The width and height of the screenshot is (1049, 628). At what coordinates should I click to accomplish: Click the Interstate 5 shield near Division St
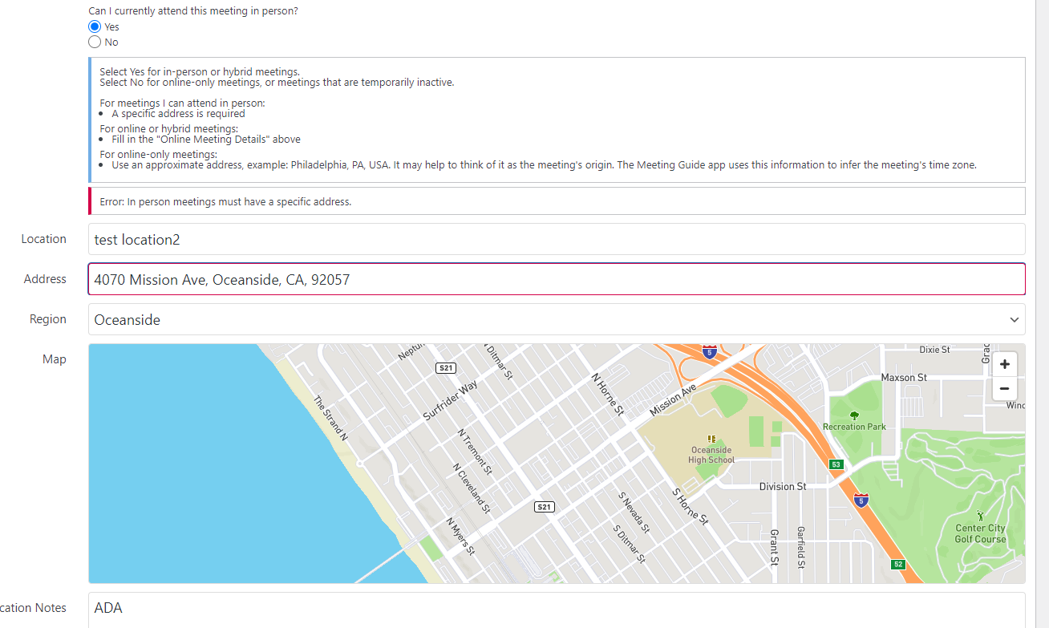click(861, 500)
